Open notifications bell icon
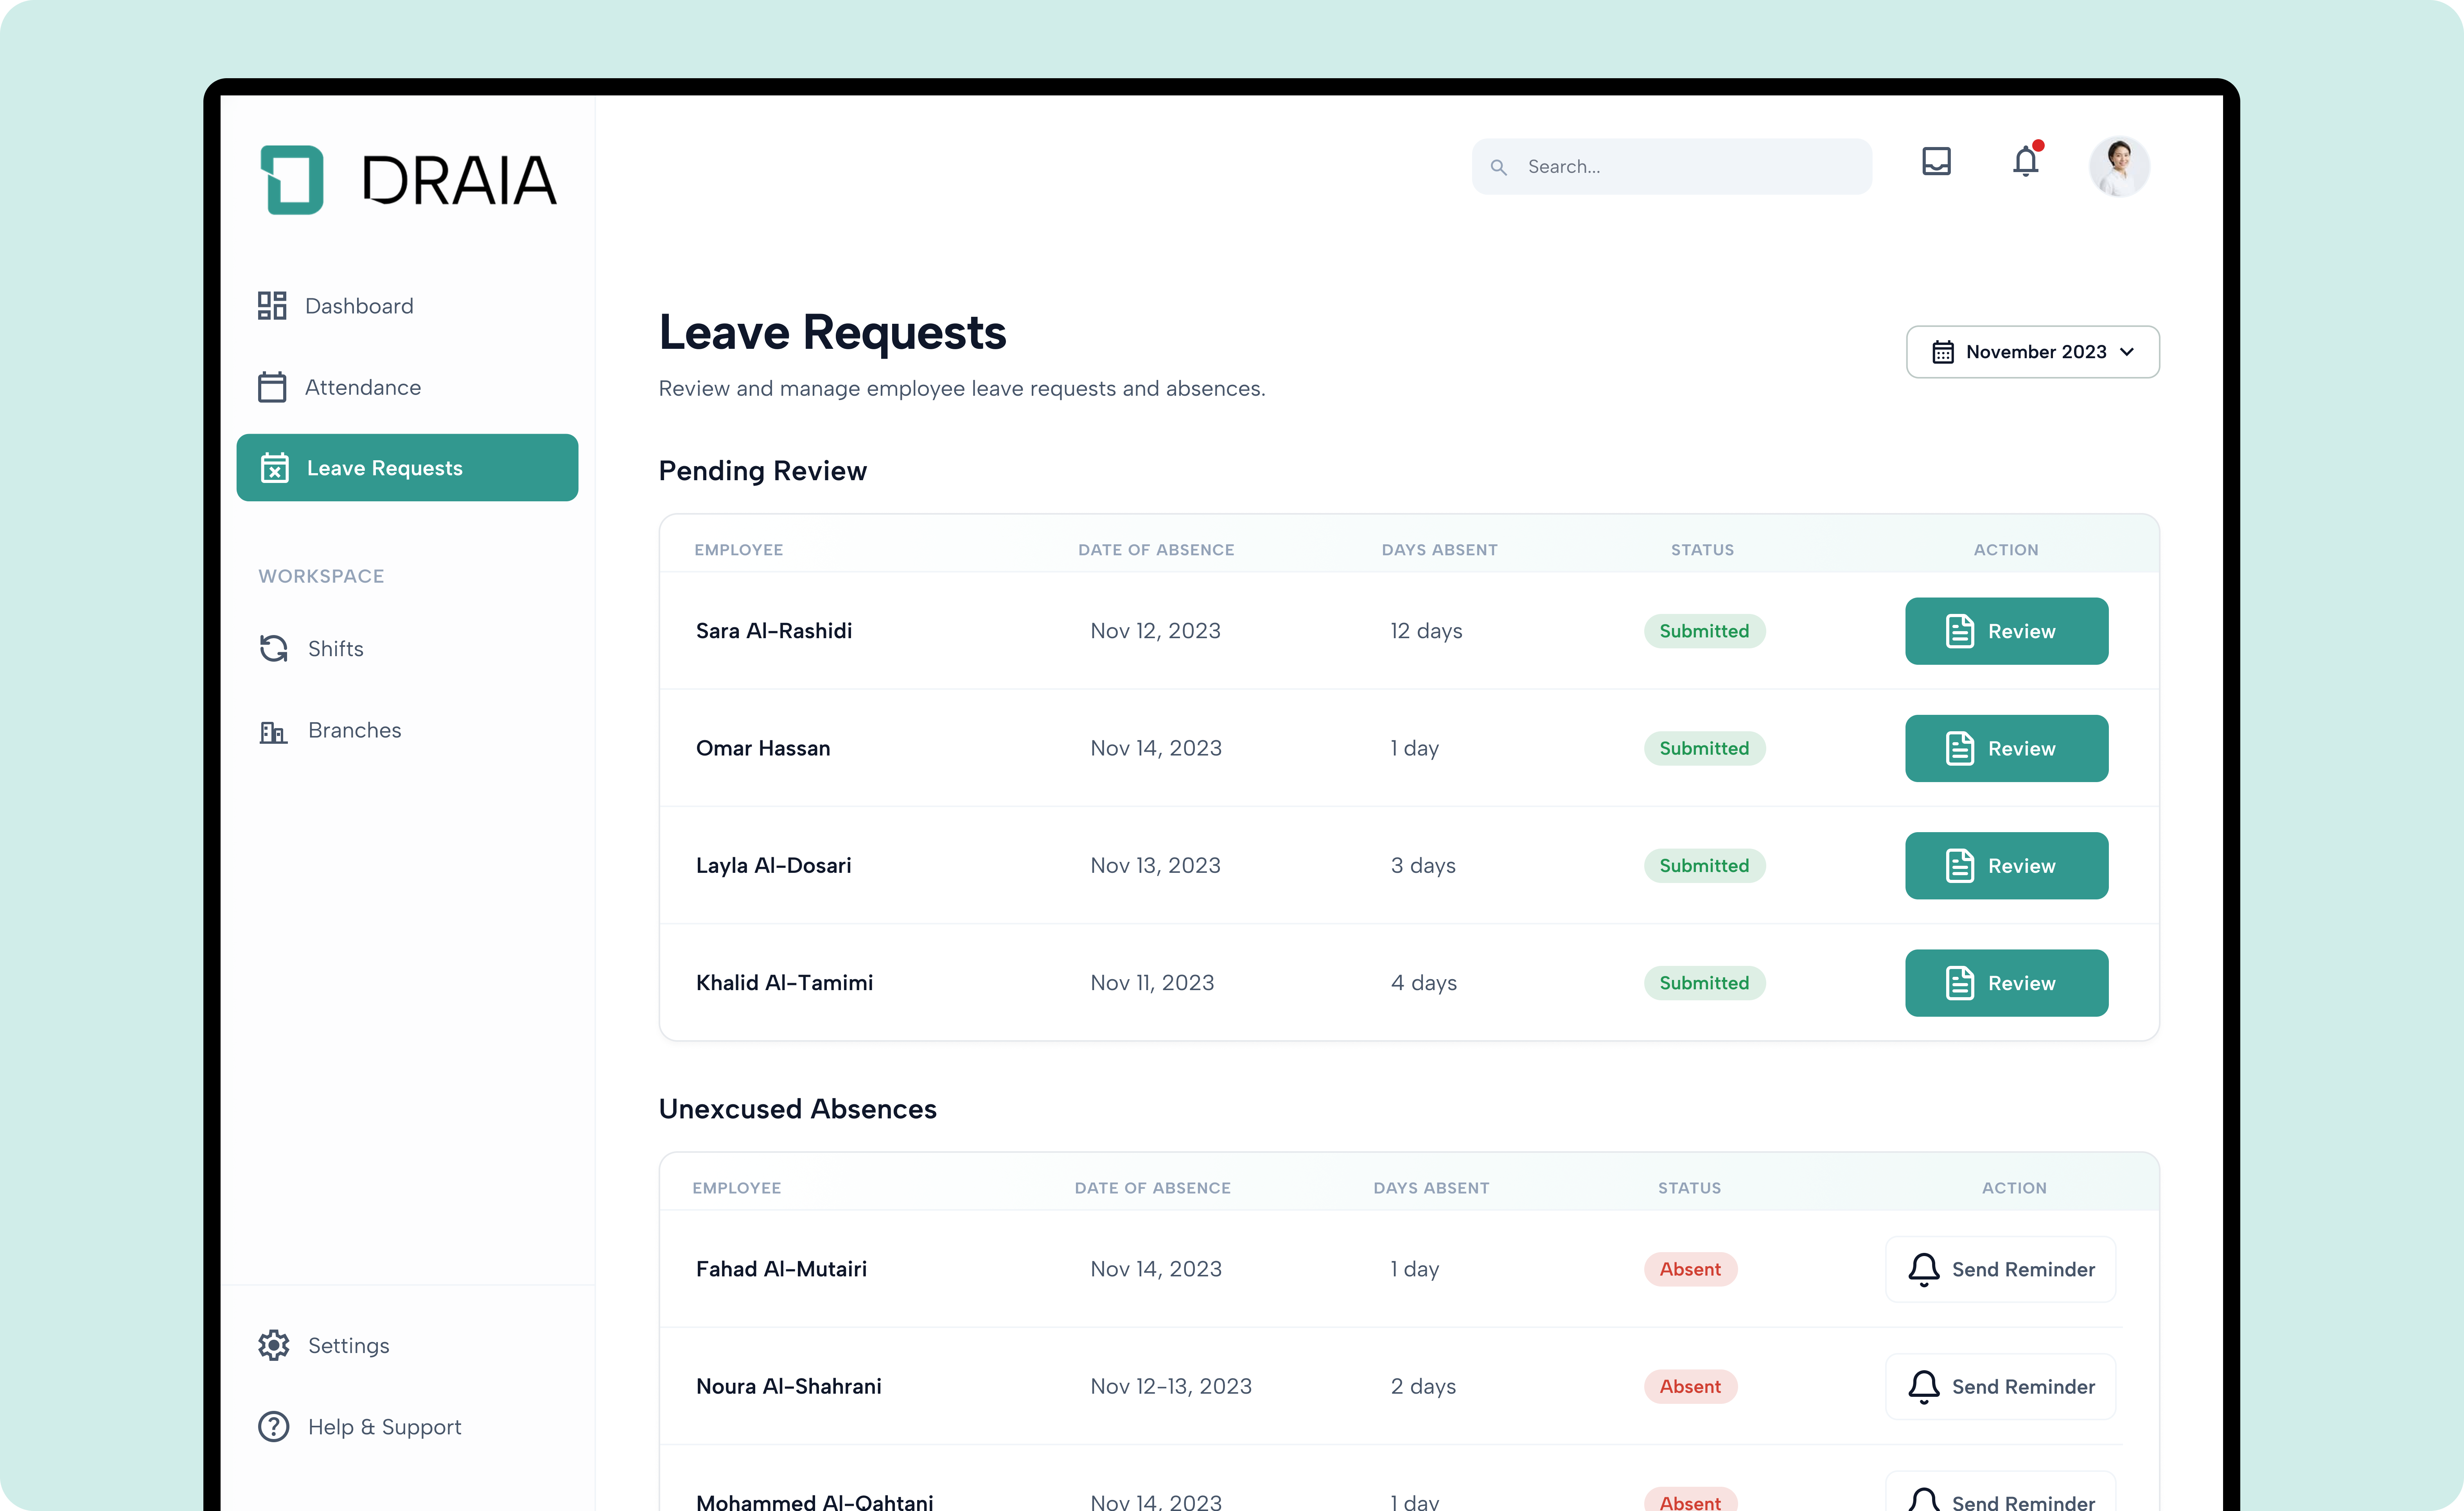2464x1511 pixels. (x=2027, y=160)
